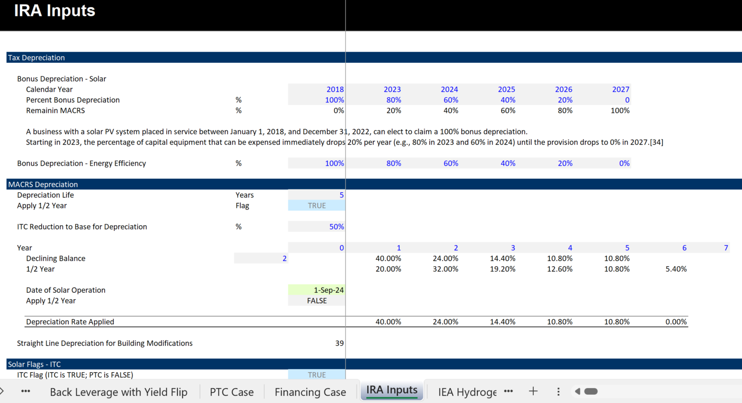742x403 pixels.
Task: Click the vertical three-dot sheet menu icon
Action: coord(558,391)
